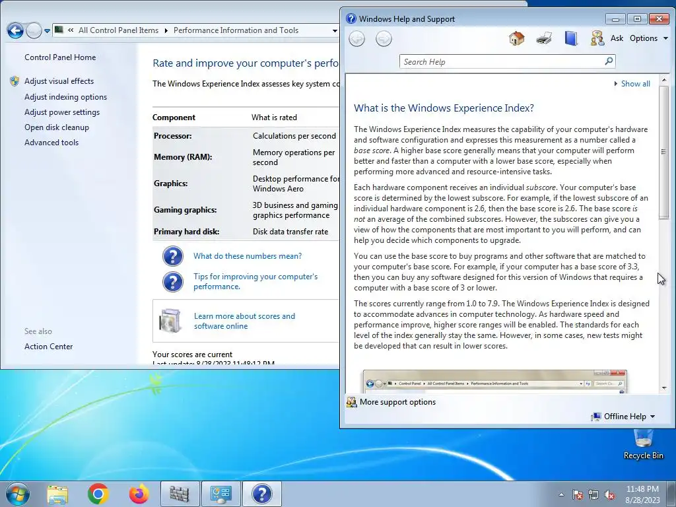The image size is (676, 507).
Task: Click Performance Information and Tools breadcrumb
Action: (x=236, y=30)
